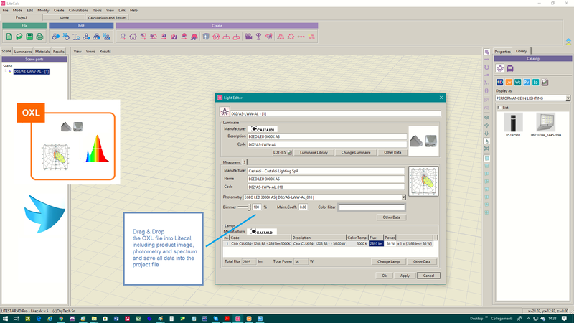Viewport: 574px width, 323px height.
Task: Click the movie camera icon in Create toolbar
Action: [248, 37]
